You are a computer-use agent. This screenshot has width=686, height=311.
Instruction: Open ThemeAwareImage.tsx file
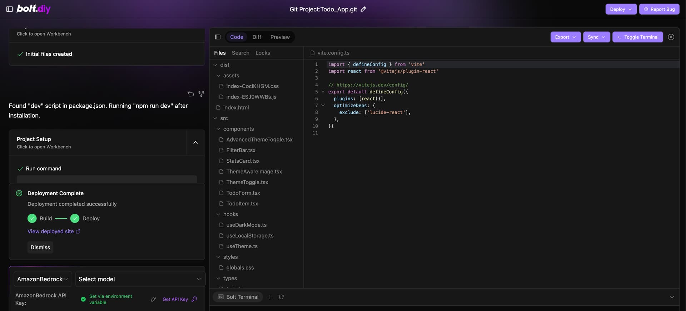256,172
